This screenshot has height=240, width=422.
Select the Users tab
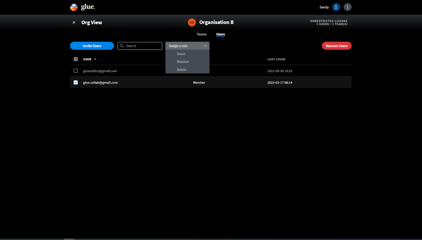point(220,34)
